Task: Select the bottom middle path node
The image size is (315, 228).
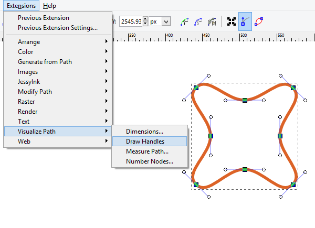Action: (x=245, y=169)
